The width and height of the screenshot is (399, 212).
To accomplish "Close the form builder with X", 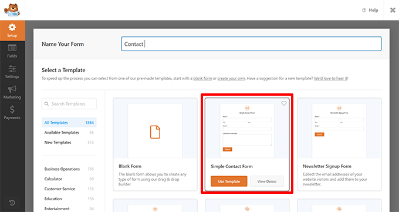I will [393, 10].
